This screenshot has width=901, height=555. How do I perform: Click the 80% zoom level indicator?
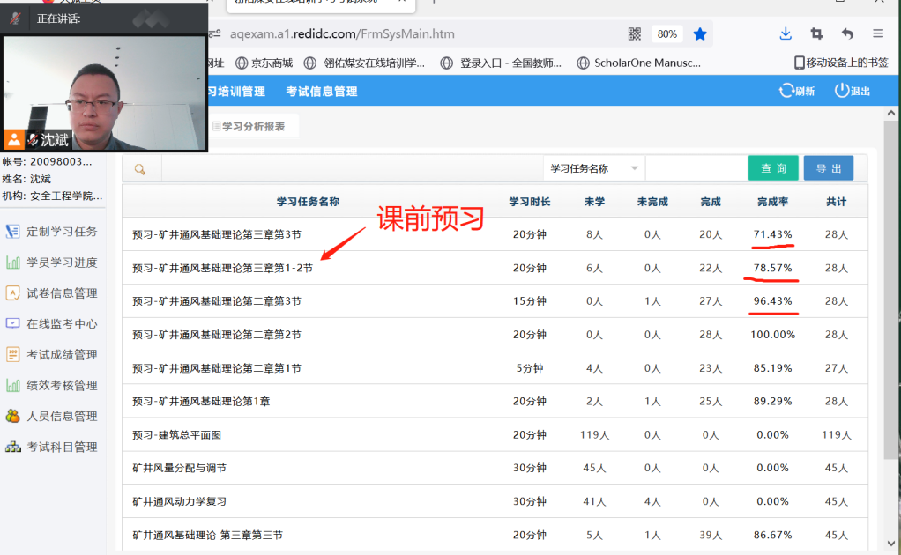(667, 34)
